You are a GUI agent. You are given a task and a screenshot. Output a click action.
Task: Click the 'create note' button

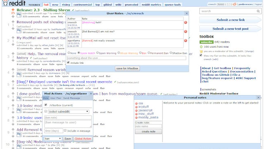pyautogui.click(x=148, y=131)
